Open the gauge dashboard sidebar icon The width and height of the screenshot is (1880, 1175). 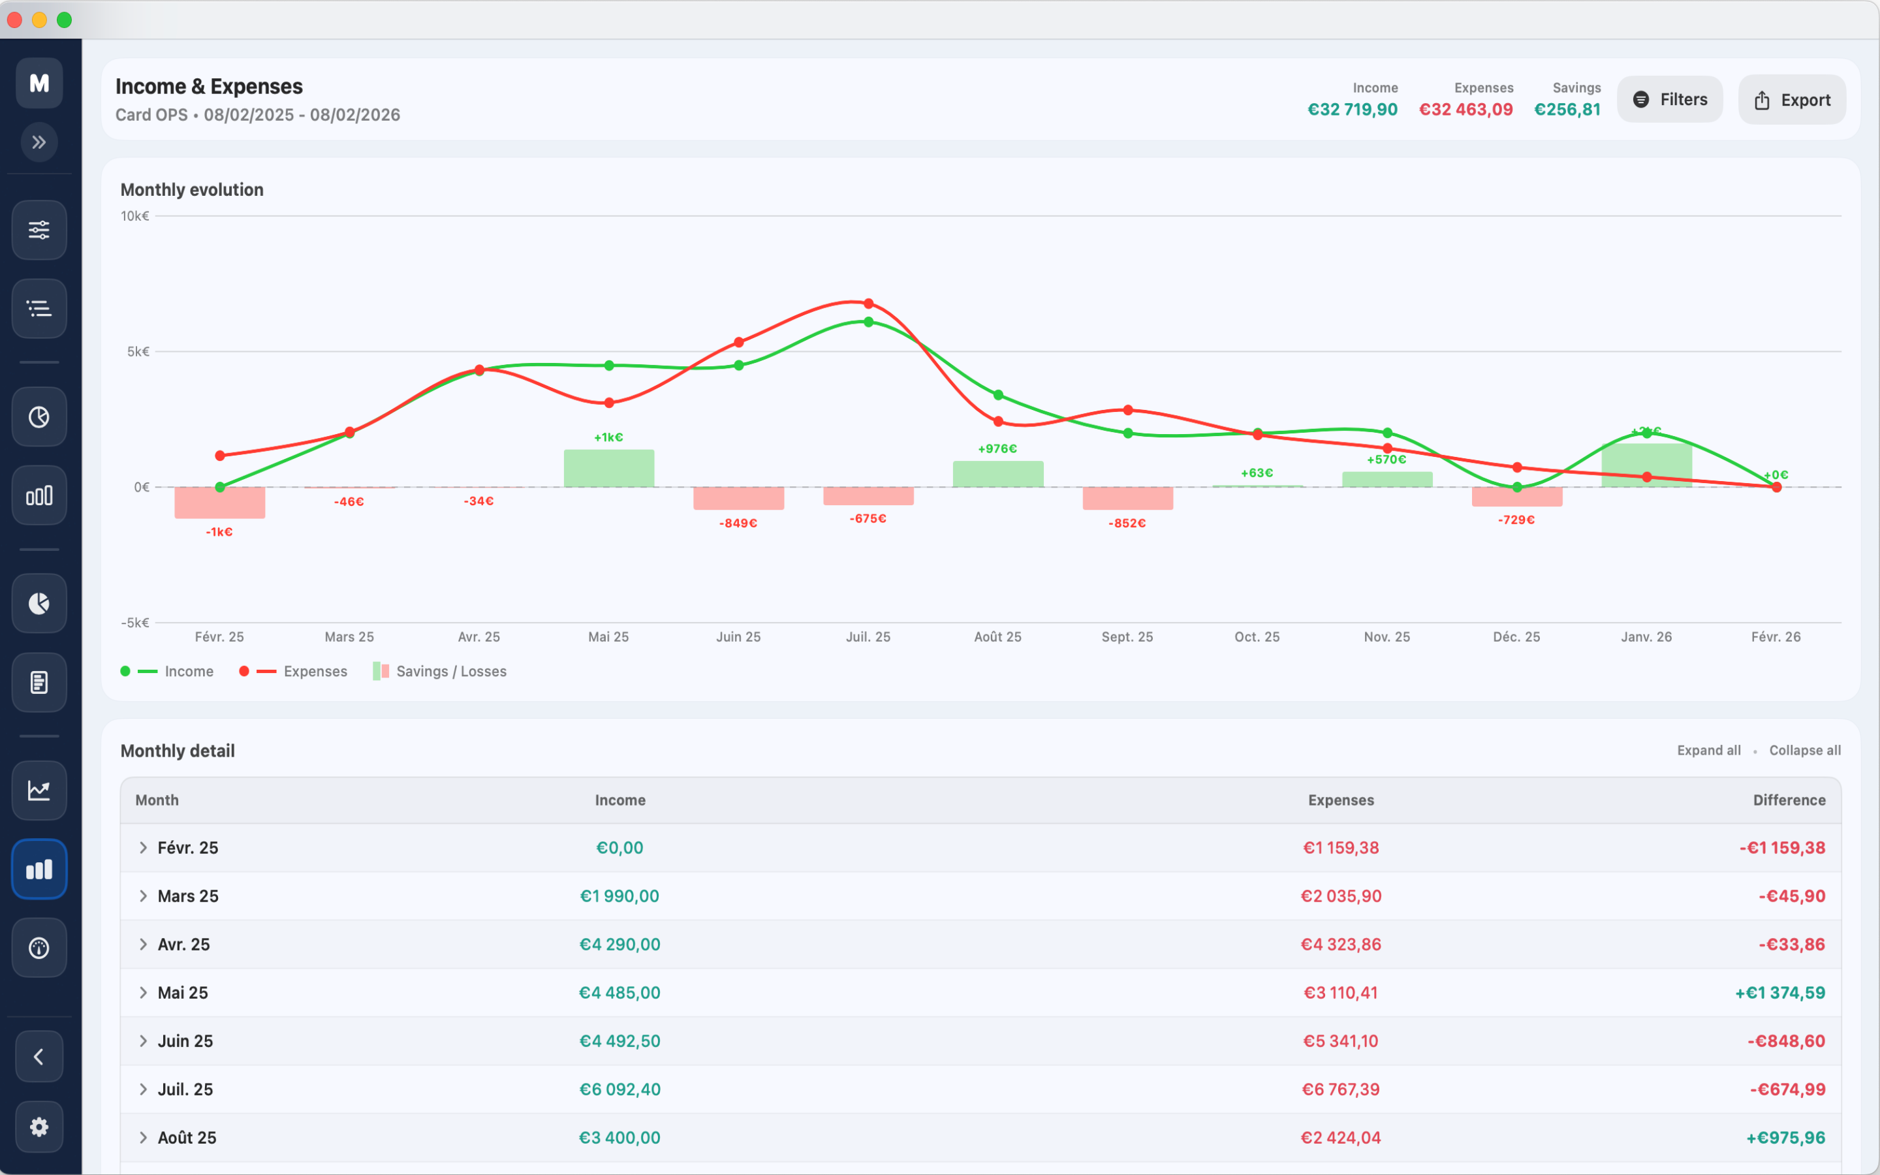[39, 948]
